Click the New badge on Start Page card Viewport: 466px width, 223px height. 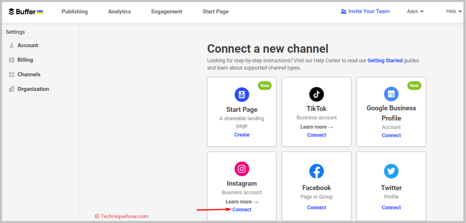(264, 86)
